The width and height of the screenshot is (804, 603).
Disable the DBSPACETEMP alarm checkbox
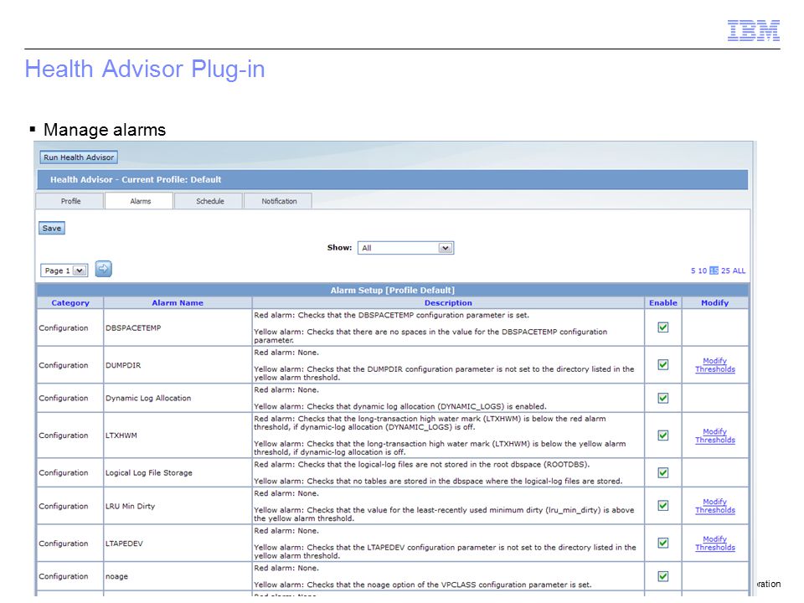[663, 327]
